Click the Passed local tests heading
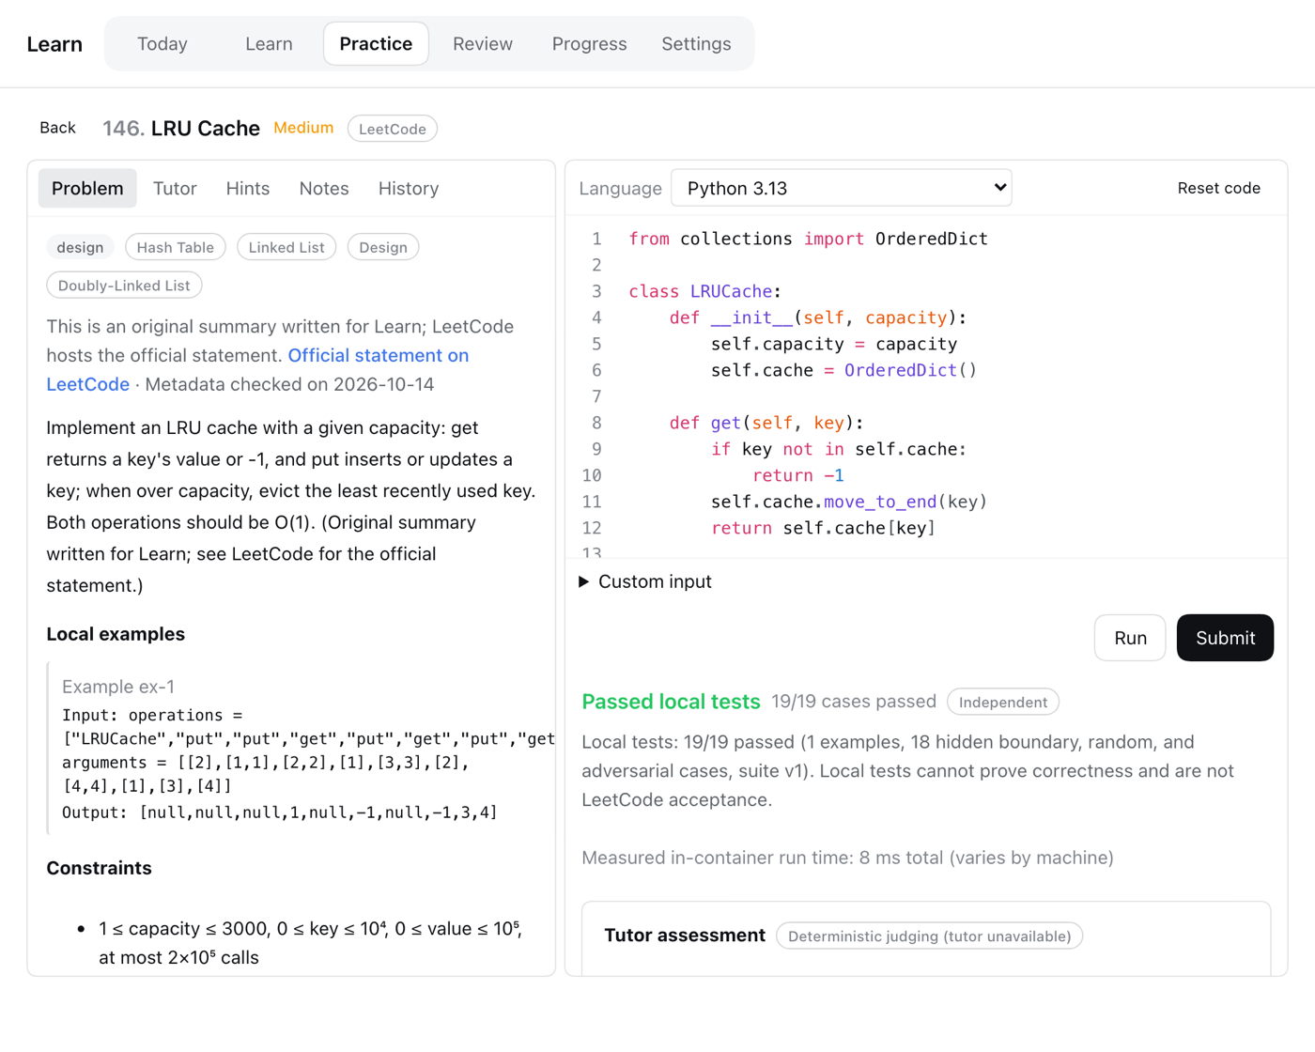 pyautogui.click(x=671, y=702)
